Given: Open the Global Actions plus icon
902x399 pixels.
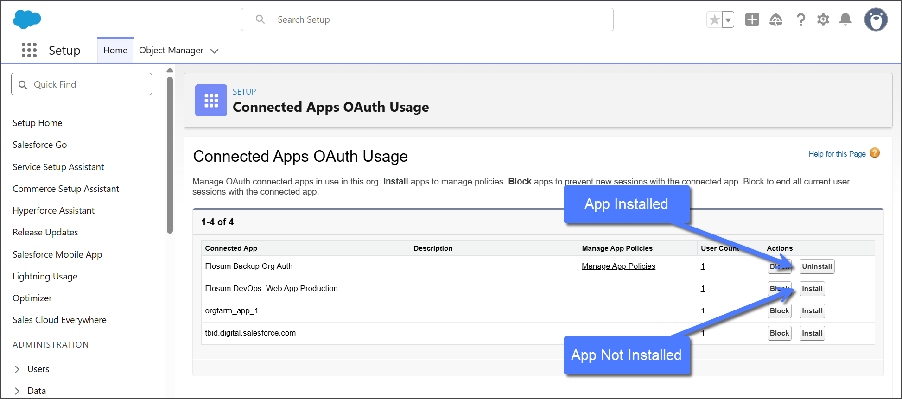Looking at the screenshot, I should click(x=752, y=19).
